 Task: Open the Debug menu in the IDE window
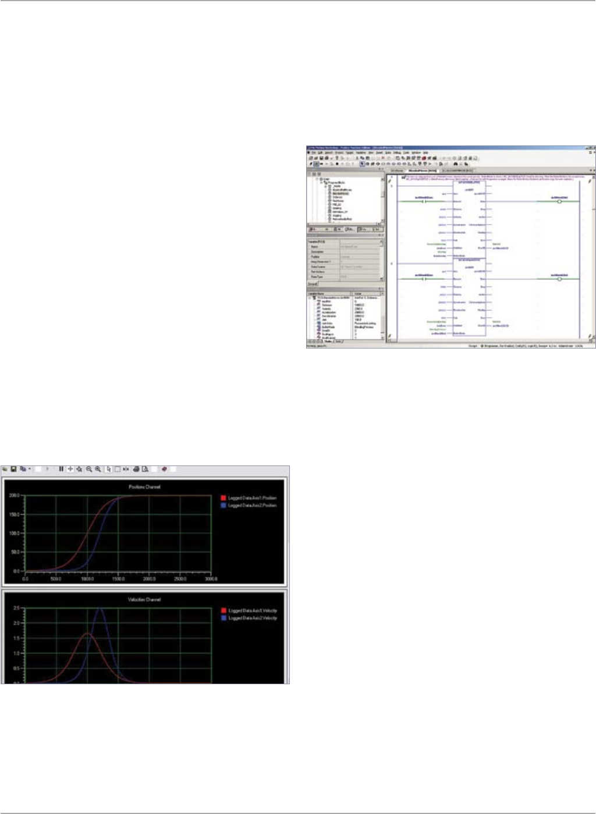[397, 153]
